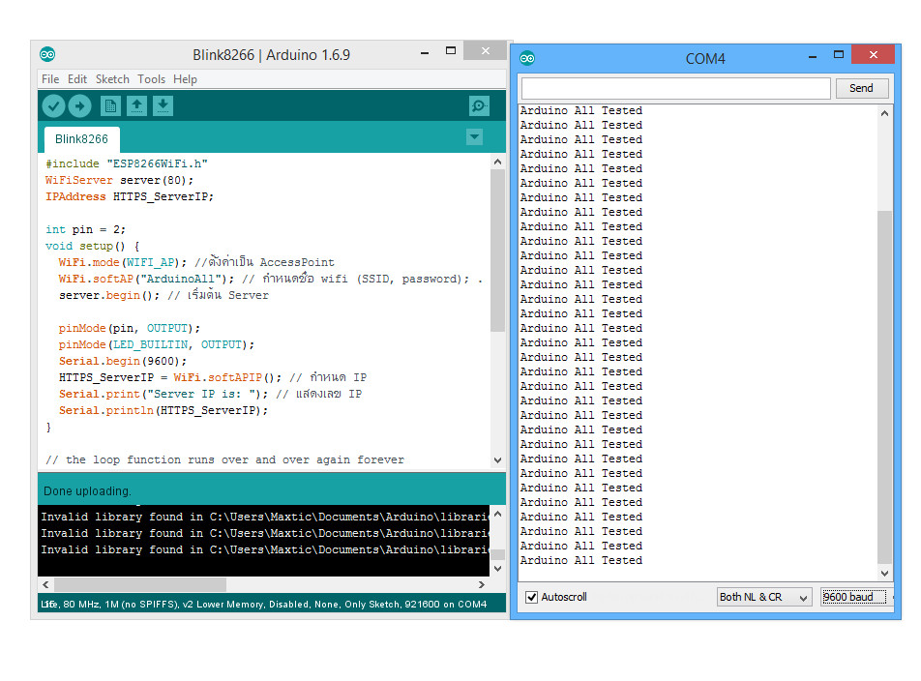Screen dimensions: 921x681
Task: Click code editor scroll down arrow
Action: (497, 460)
